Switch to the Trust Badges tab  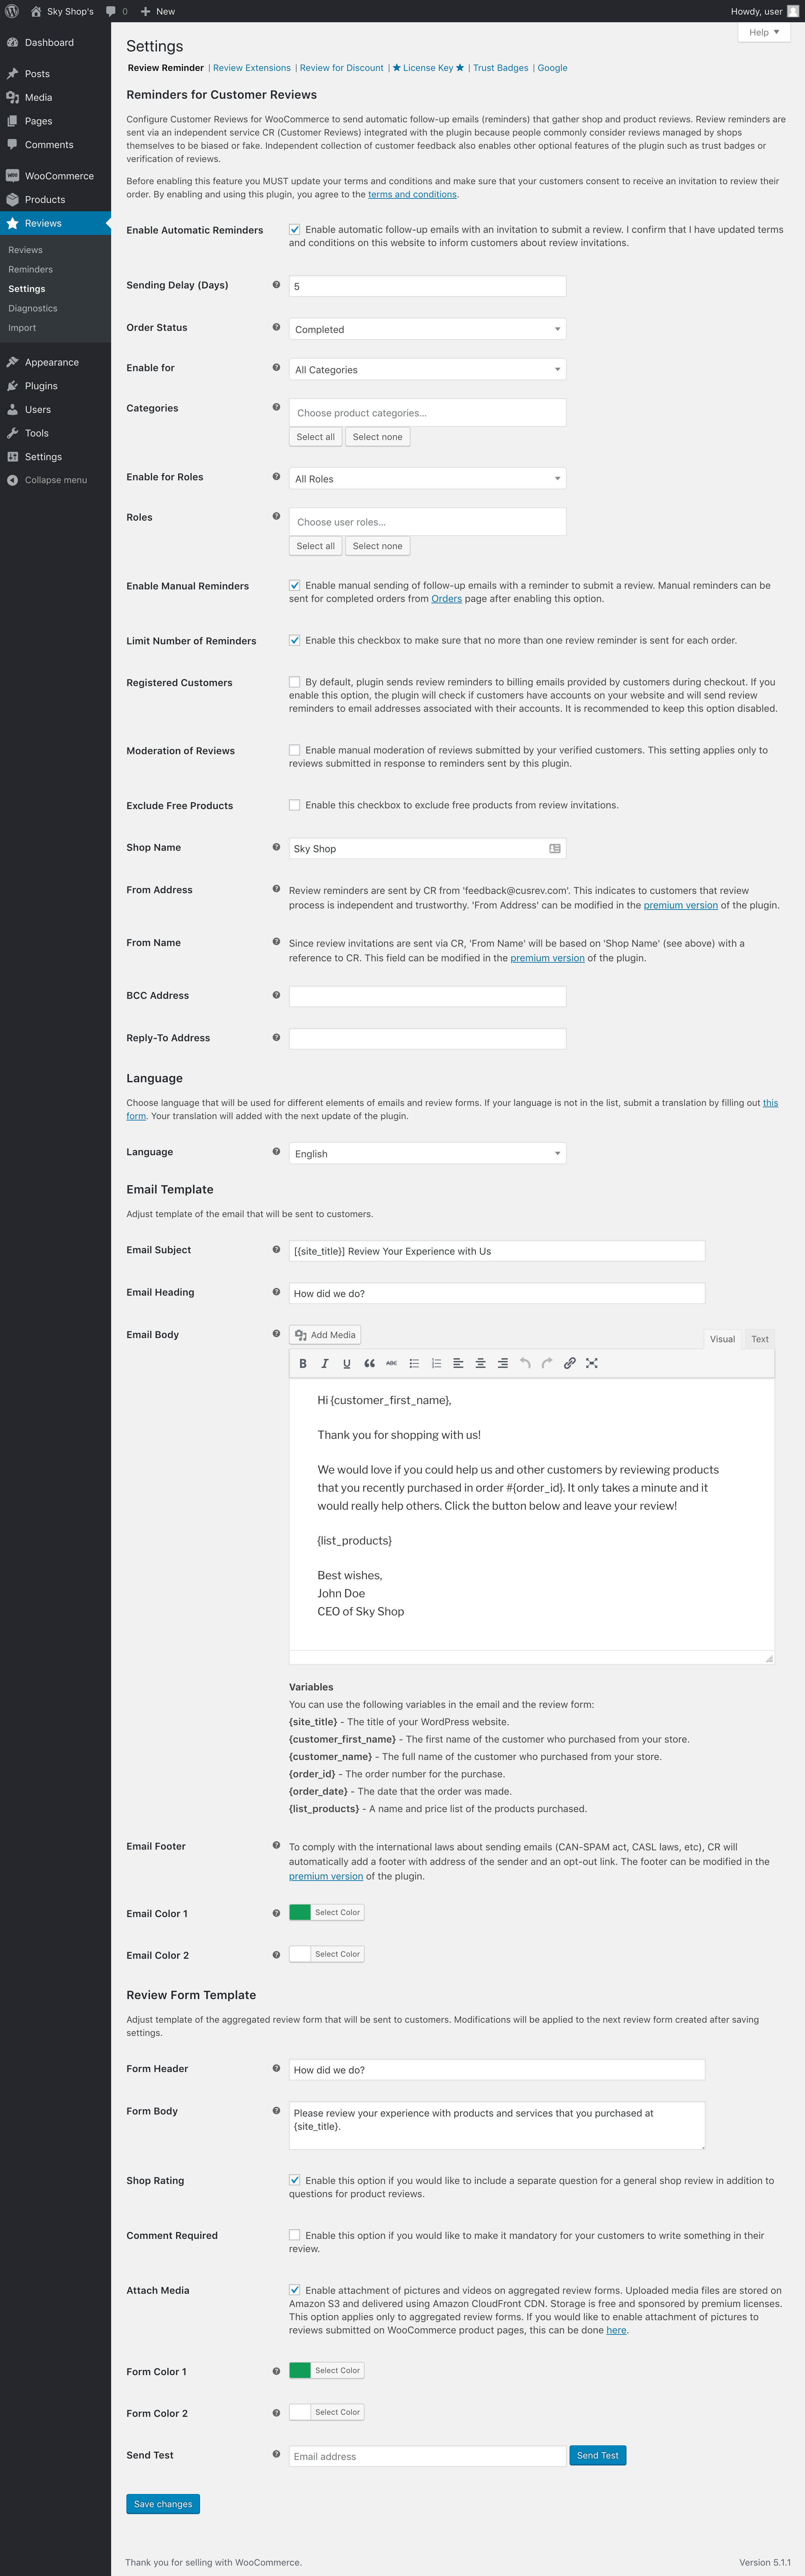coord(500,68)
